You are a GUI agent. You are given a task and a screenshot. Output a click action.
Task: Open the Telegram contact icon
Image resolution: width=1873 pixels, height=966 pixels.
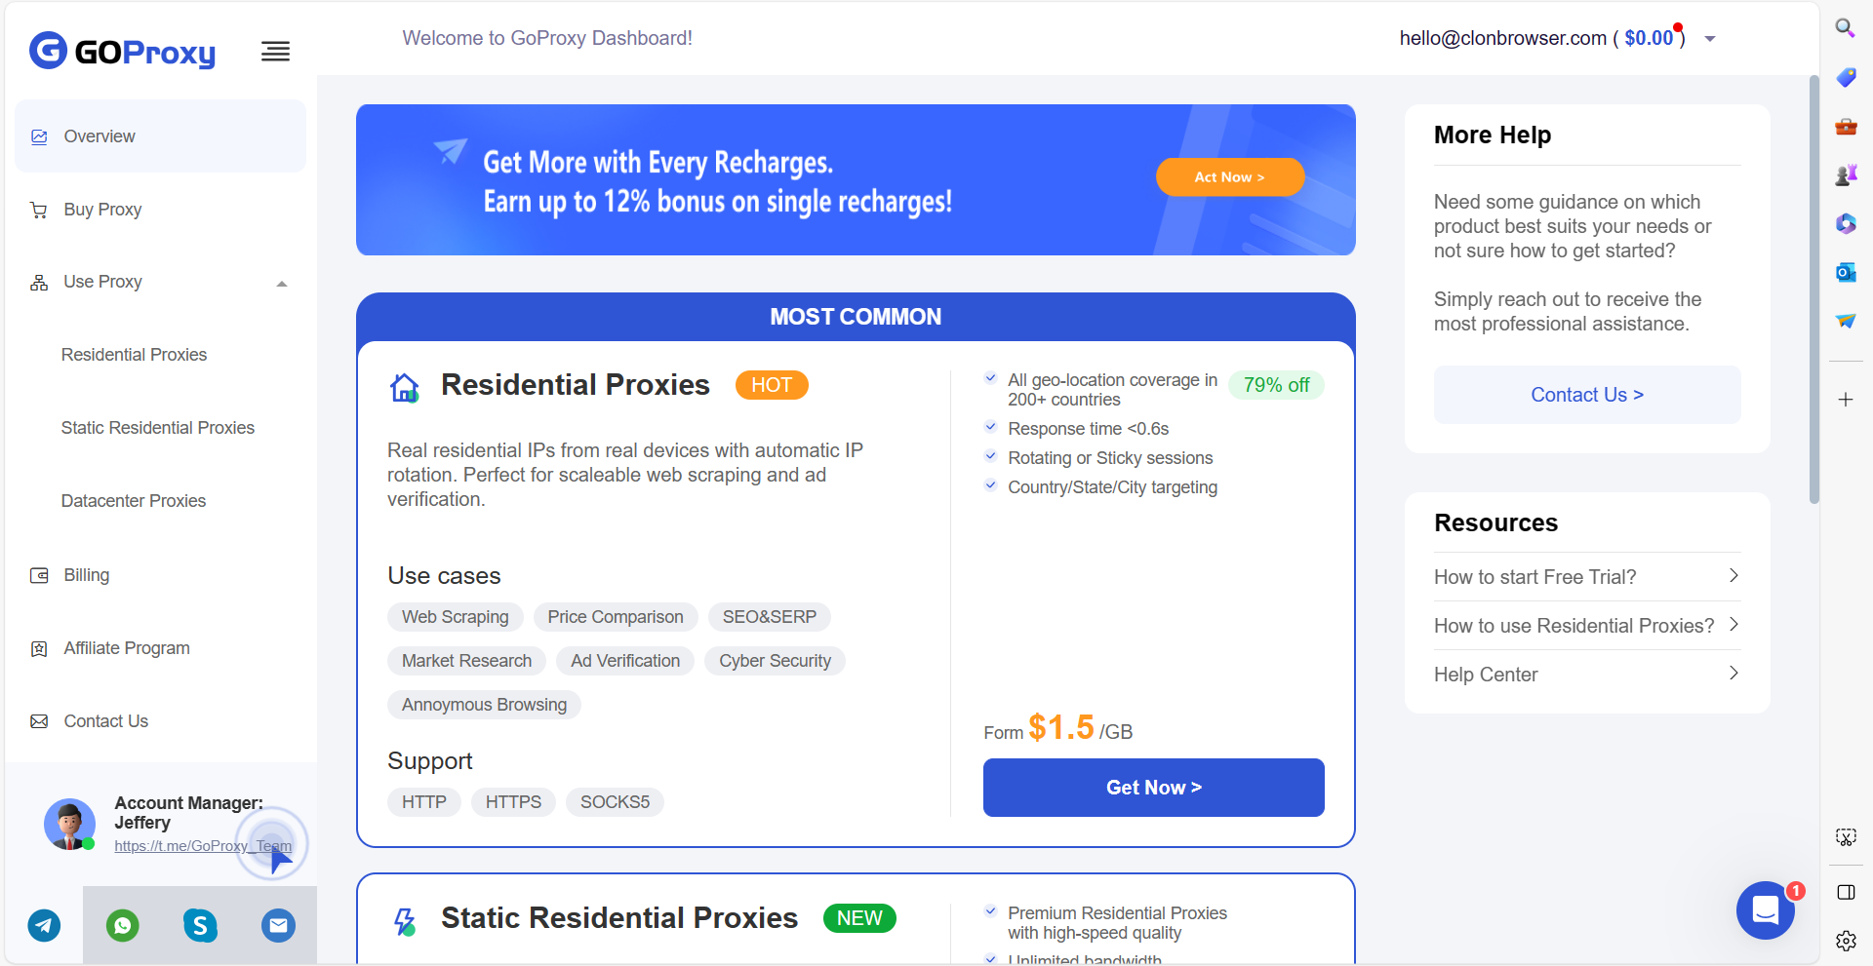click(x=44, y=925)
